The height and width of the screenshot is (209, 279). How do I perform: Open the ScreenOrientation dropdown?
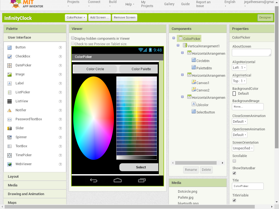point(243,148)
